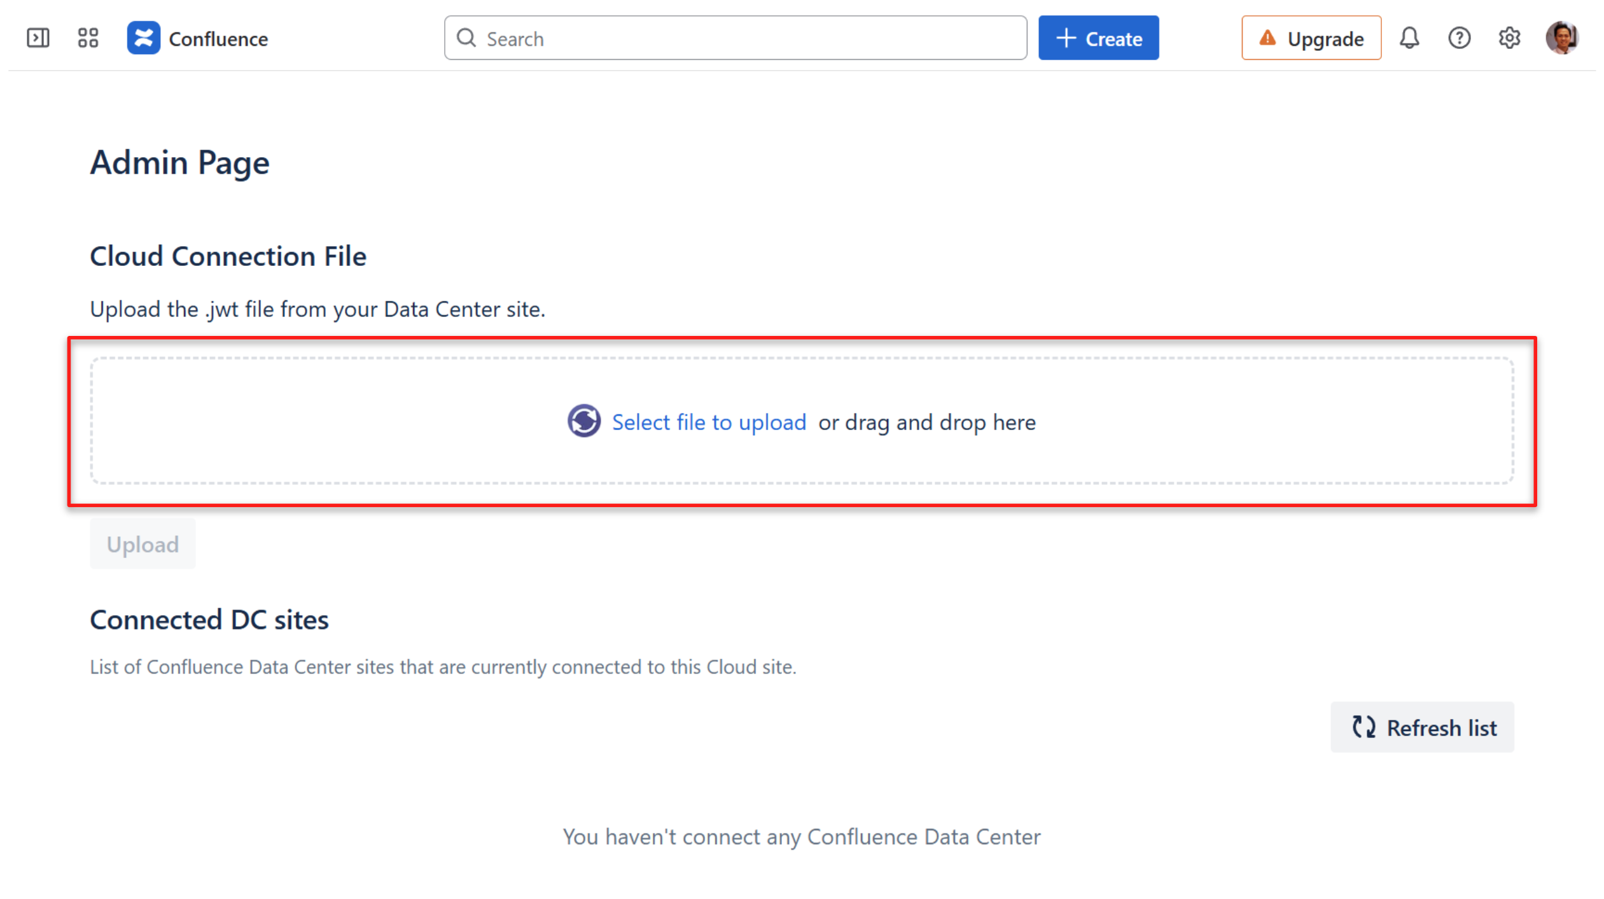Open the app switcher grid

[x=88, y=38]
